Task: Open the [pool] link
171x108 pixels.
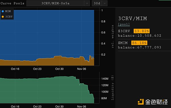Action: point(124,24)
